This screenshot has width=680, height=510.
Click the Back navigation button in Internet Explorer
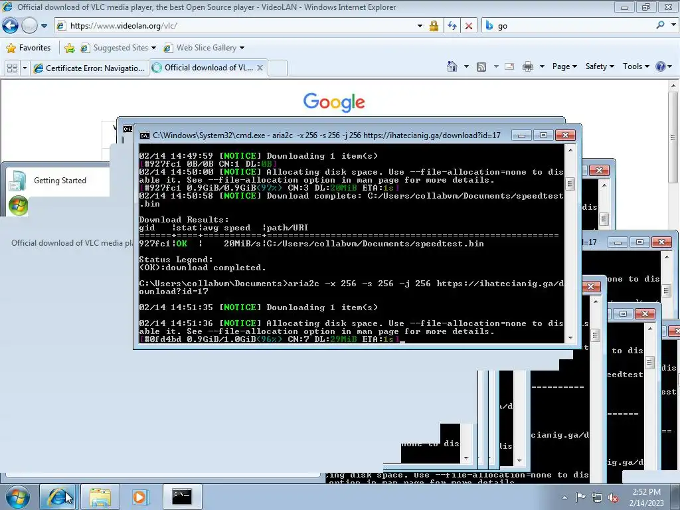(11, 26)
